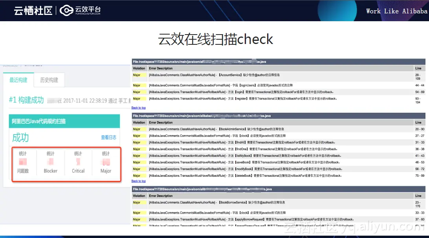Click line range 75 - 89 cell
The image size is (429, 238).
(x=420, y=176)
